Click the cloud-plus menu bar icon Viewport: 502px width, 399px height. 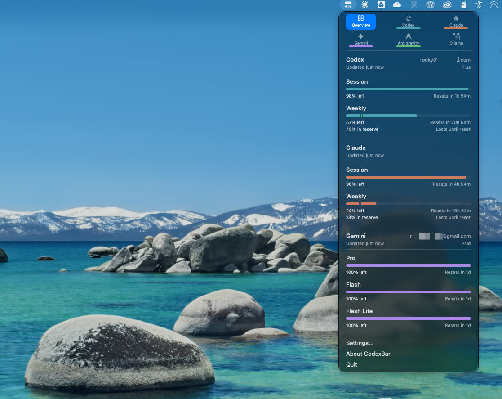[x=397, y=5]
